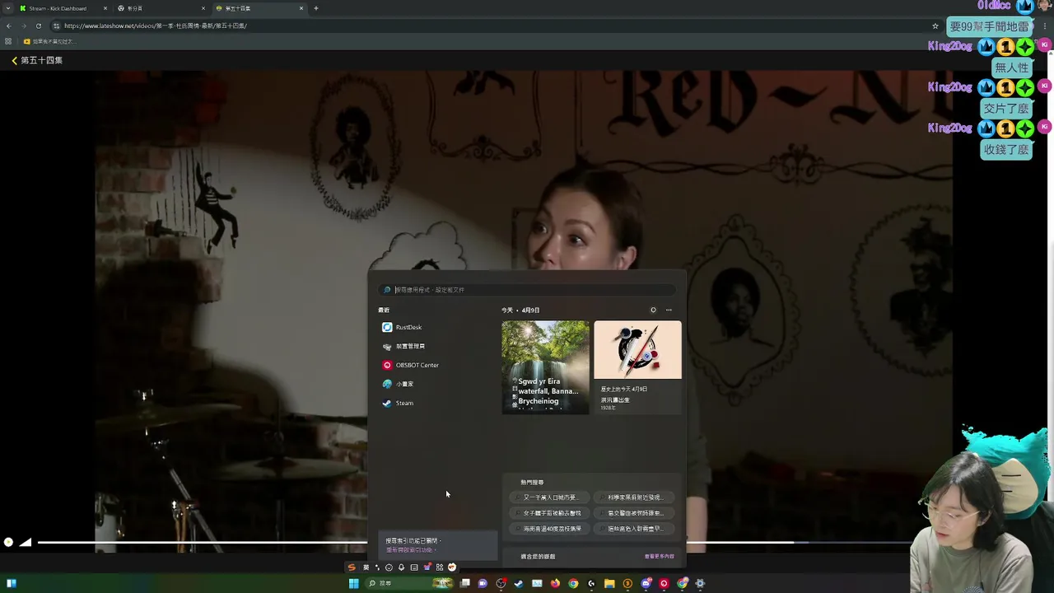Toggle IME 英 language mode
This screenshot has height=593, width=1054.
(366, 567)
